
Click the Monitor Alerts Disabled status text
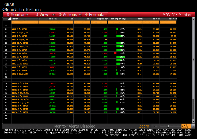click(75, 126)
